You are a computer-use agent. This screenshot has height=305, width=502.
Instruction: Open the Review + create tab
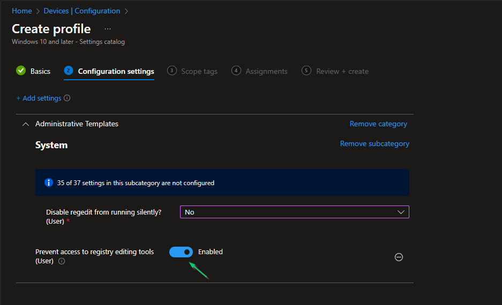(342, 71)
